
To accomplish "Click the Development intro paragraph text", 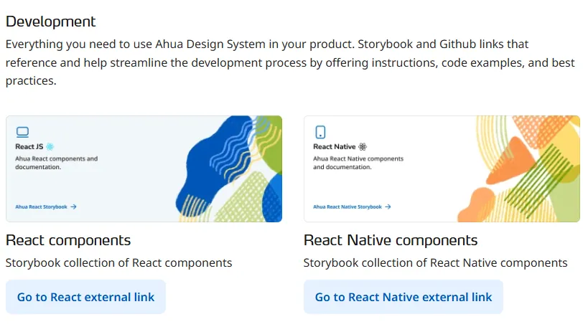I will click(x=290, y=62).
